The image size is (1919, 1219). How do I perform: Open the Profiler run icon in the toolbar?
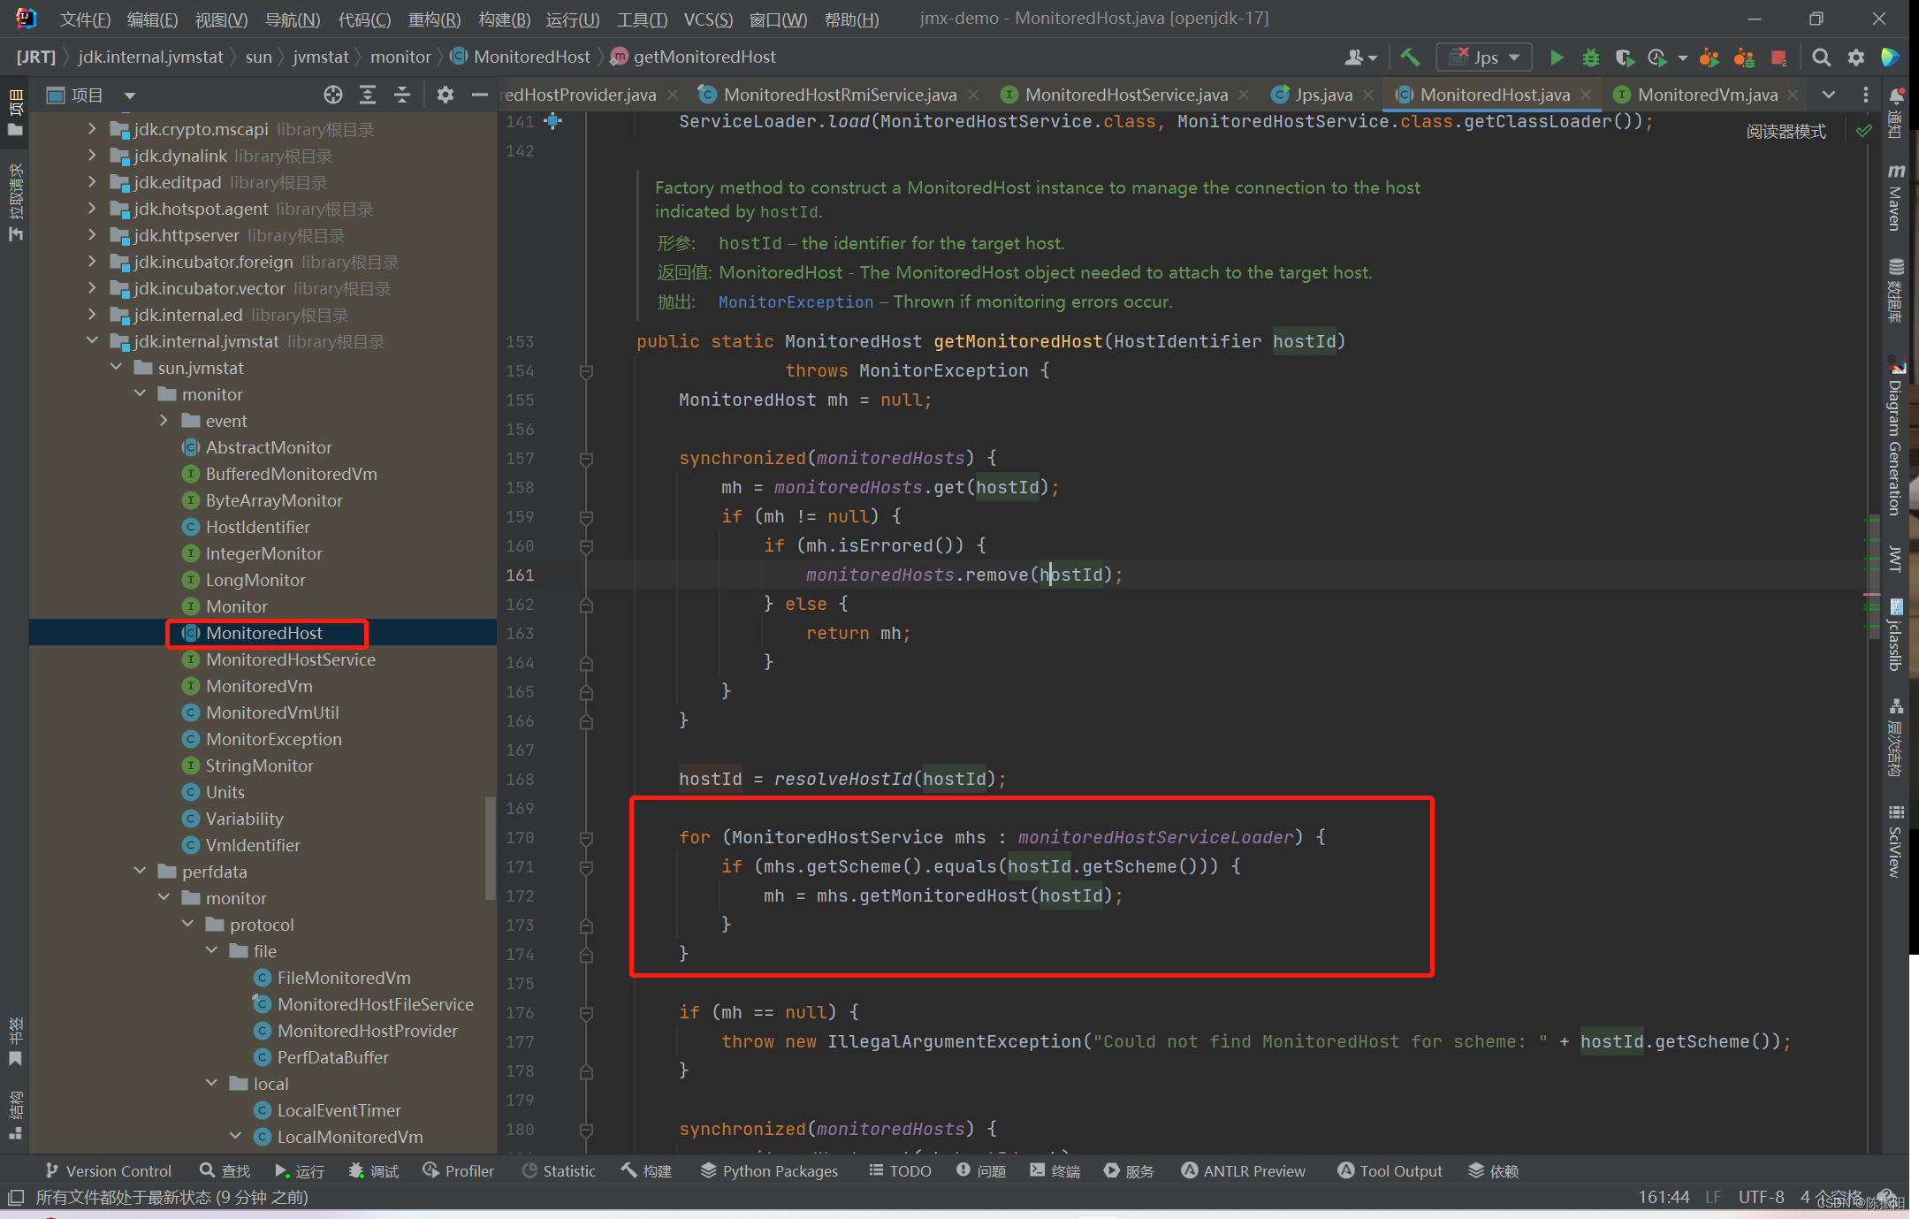pos(1659,57)
